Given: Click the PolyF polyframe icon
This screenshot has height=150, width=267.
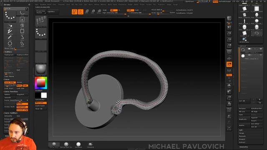Looking at the screenshot, I should coord(229,110).
